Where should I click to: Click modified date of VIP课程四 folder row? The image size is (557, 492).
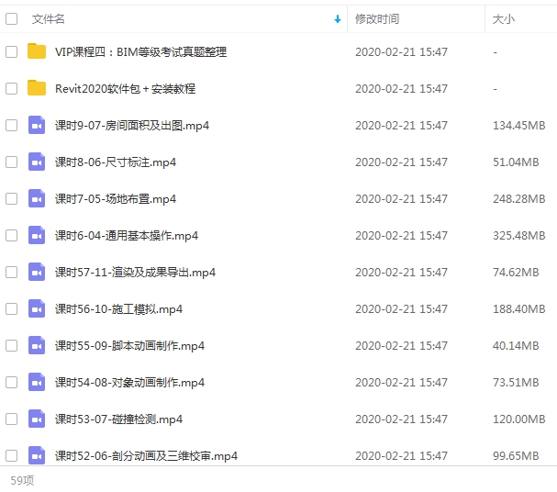click(x=401, y=52)
